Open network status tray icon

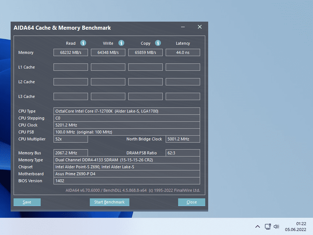tap(268, 227)
